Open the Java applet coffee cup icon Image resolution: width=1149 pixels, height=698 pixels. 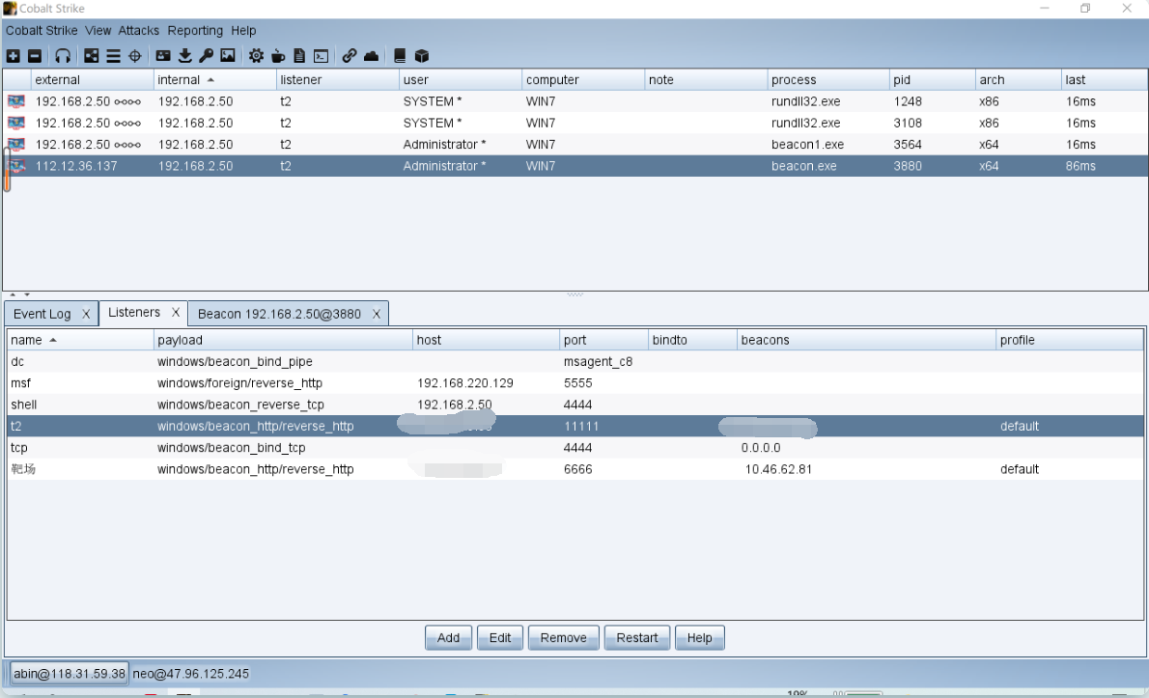pyautogui.click(x=278, y=56)
